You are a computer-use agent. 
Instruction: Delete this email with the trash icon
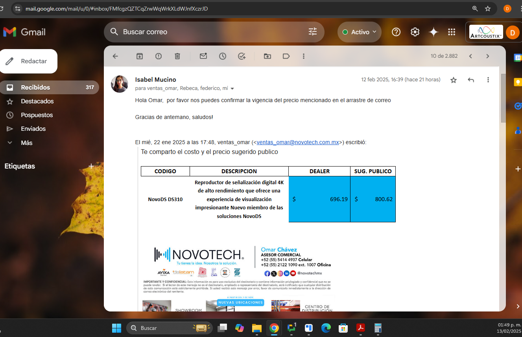177,56
